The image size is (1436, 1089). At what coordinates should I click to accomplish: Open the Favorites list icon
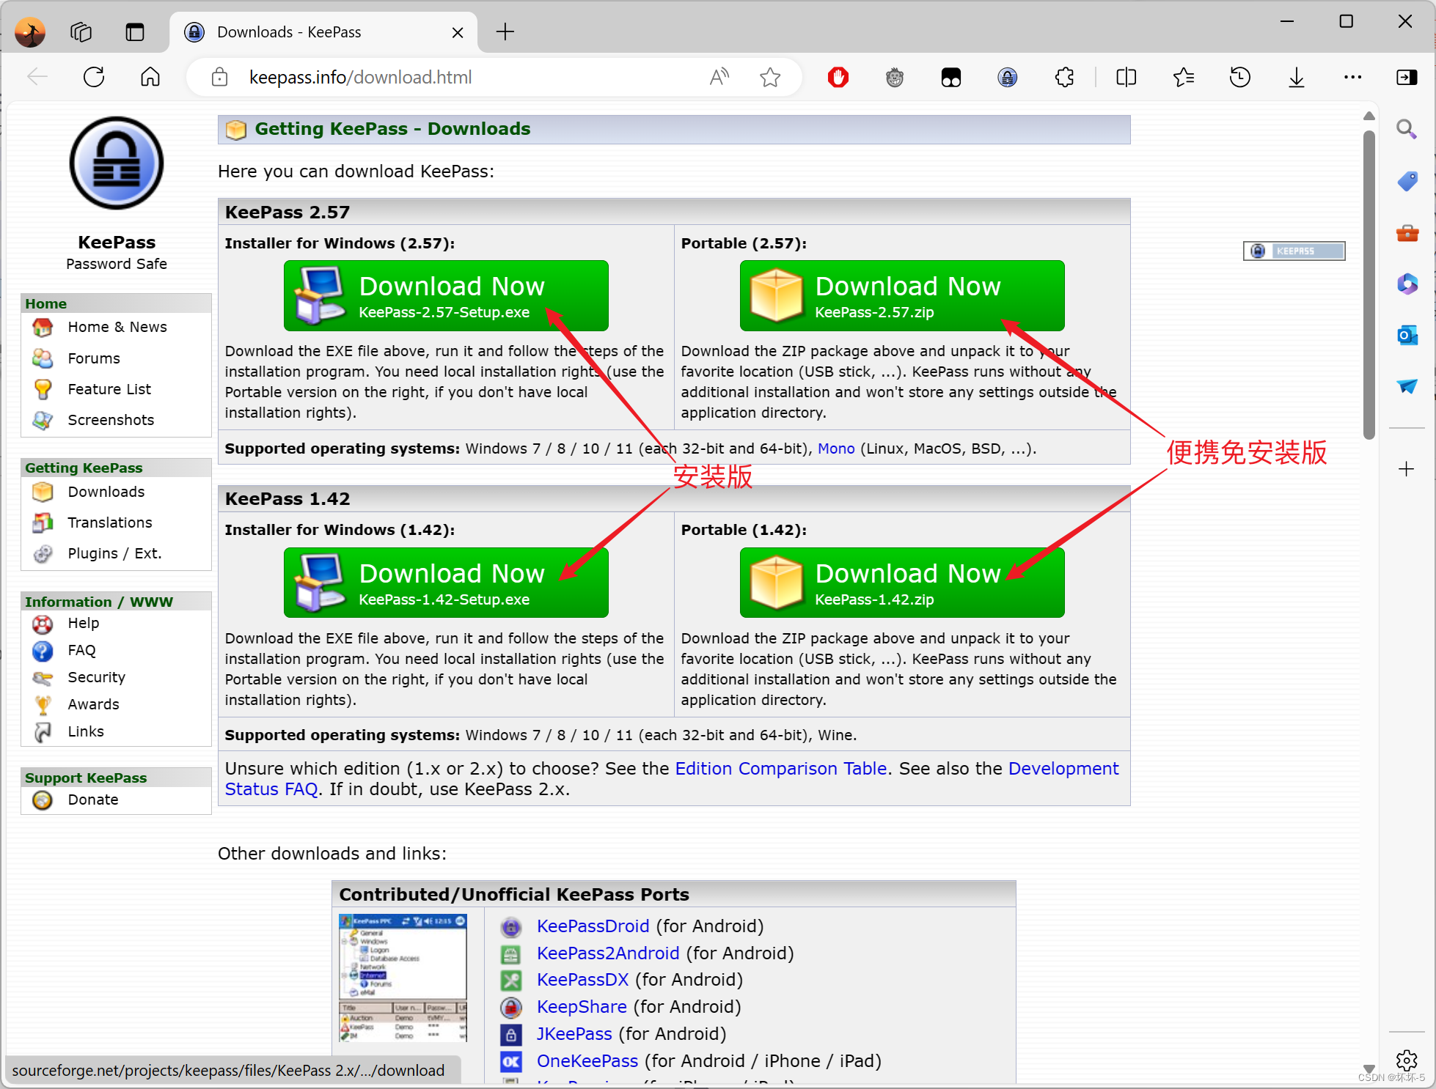pos(1183,77)
